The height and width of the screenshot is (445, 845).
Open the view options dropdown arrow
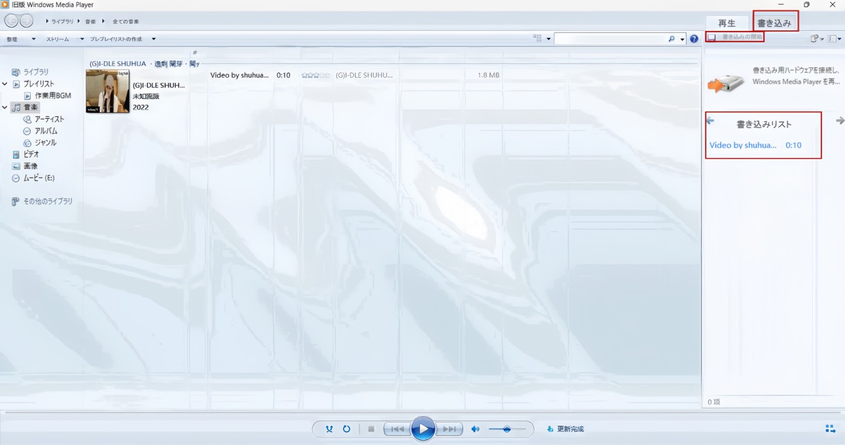point(549,39)
